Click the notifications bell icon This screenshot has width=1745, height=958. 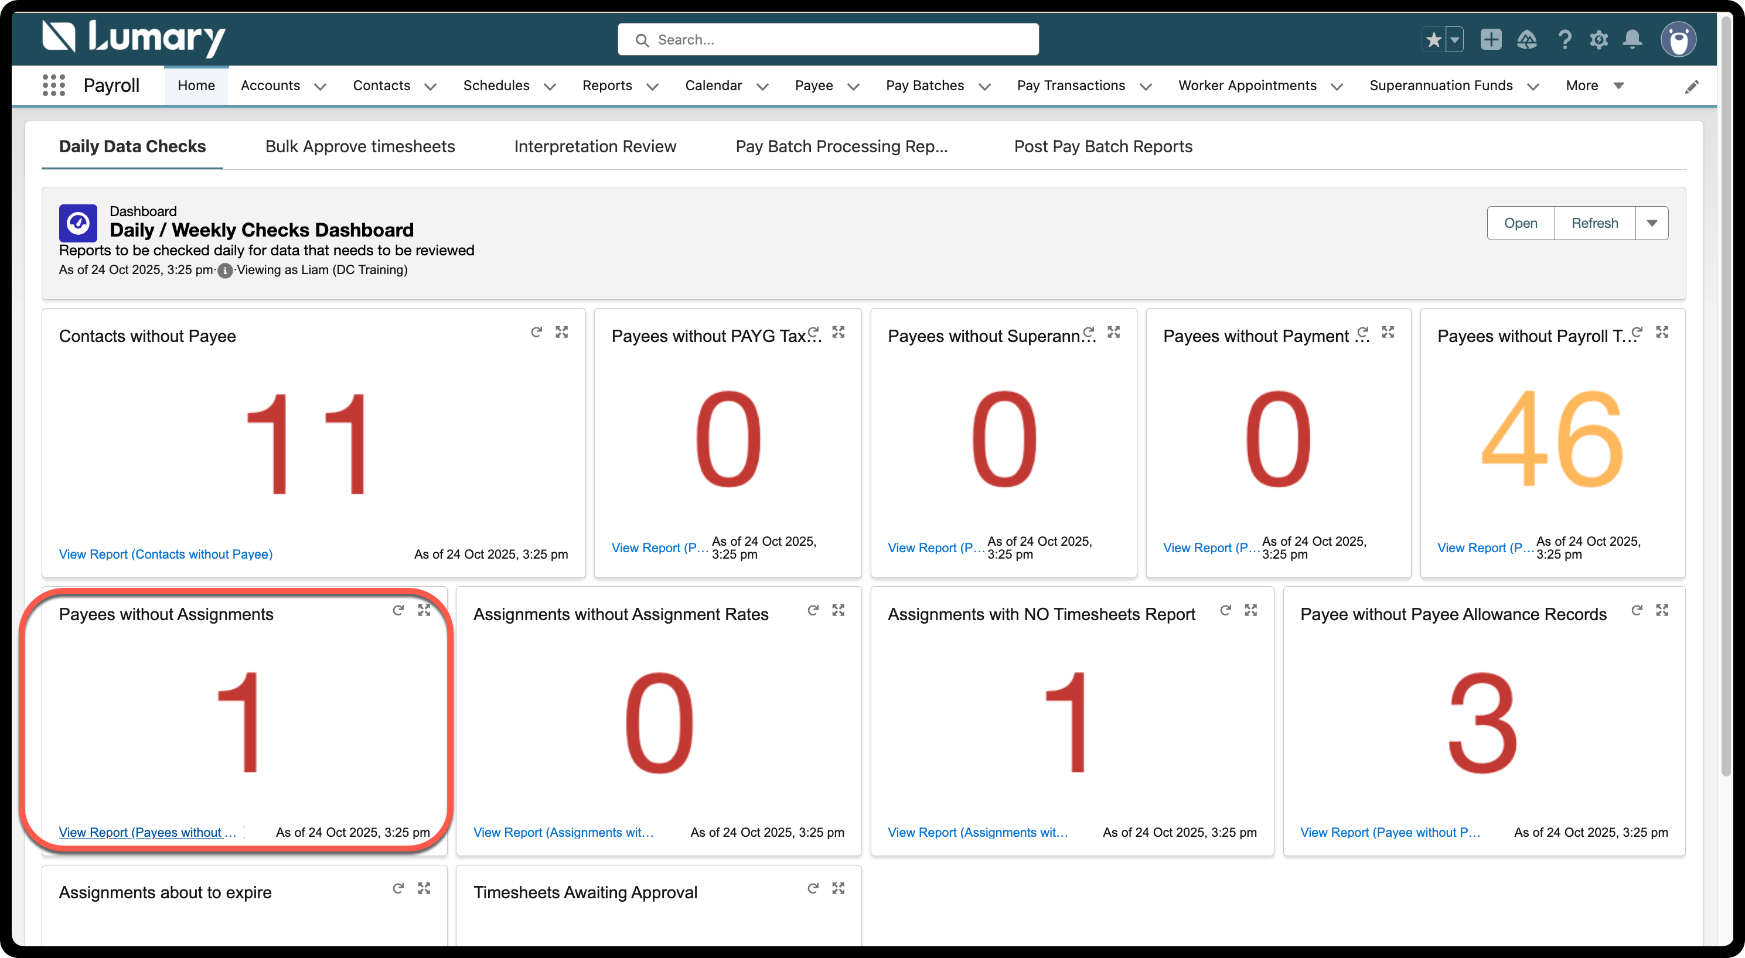(1632, 40)
